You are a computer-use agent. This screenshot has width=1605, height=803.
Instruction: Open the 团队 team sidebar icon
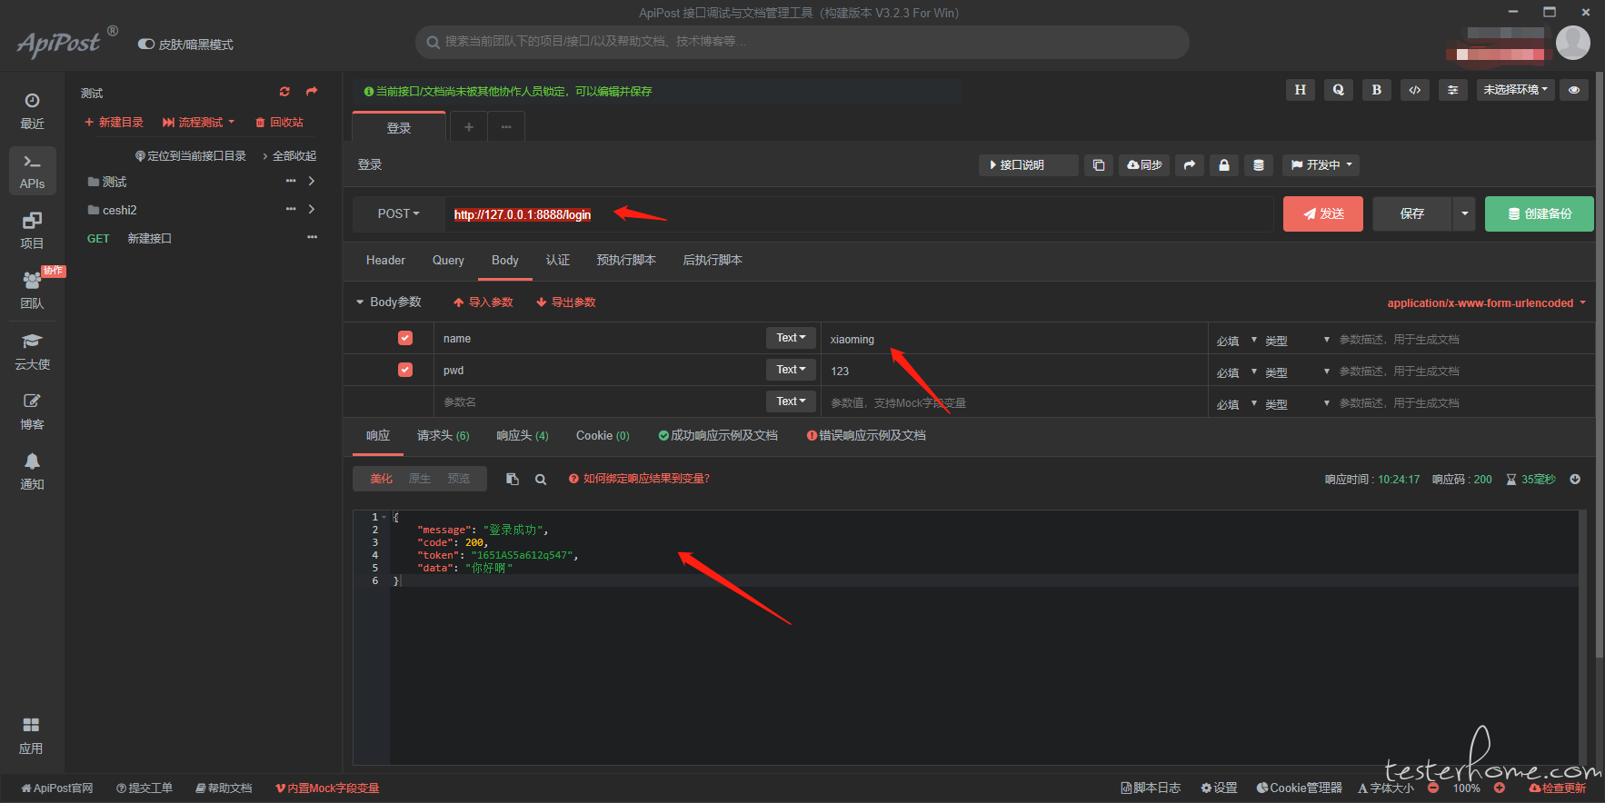[32, 291]
